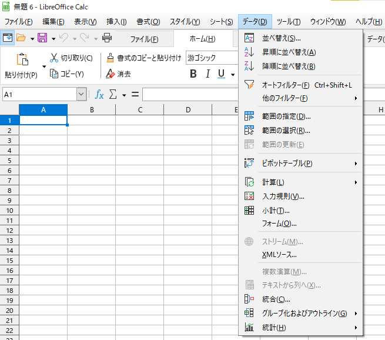Click the Paste clipboard icon
Viewport: 385px width, 340px height.
pyautogui.click(x=22, y=59)
